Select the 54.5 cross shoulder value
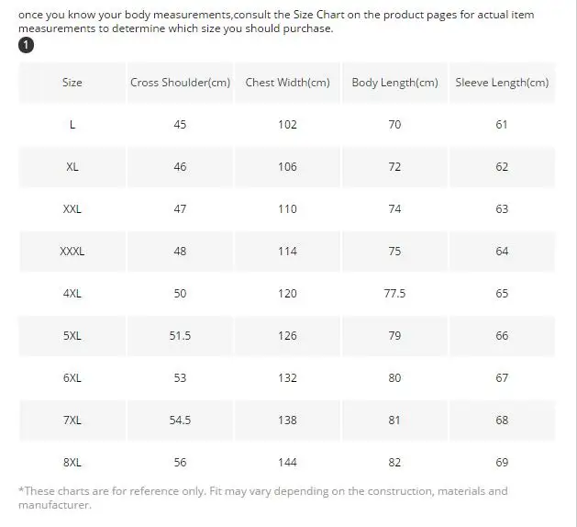The image size is (577, 527). pos(180,420)
